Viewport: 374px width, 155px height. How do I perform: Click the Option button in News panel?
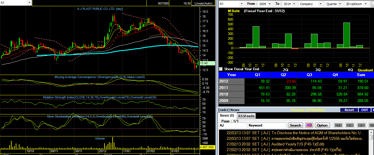(322, 125)
